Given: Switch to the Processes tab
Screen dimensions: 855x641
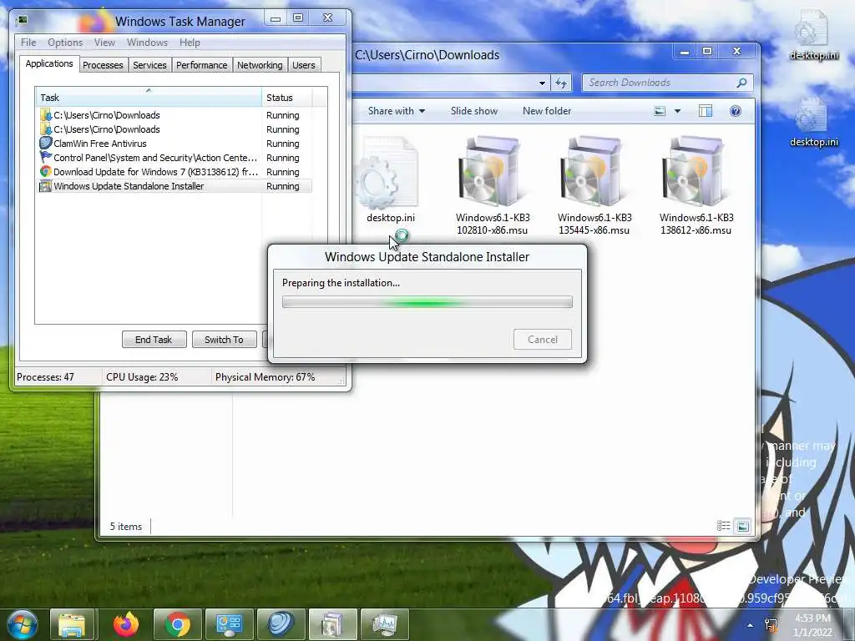Looking at the screenshot, I should coord(103,65).
